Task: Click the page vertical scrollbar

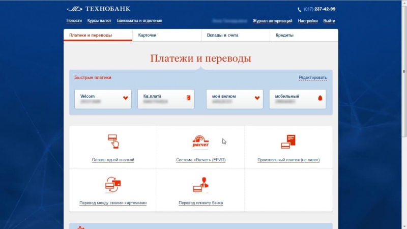Action: pos(404,76)
